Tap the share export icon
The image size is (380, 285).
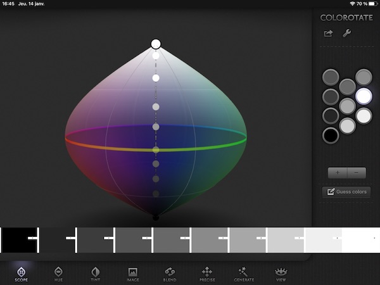point(328,34)
